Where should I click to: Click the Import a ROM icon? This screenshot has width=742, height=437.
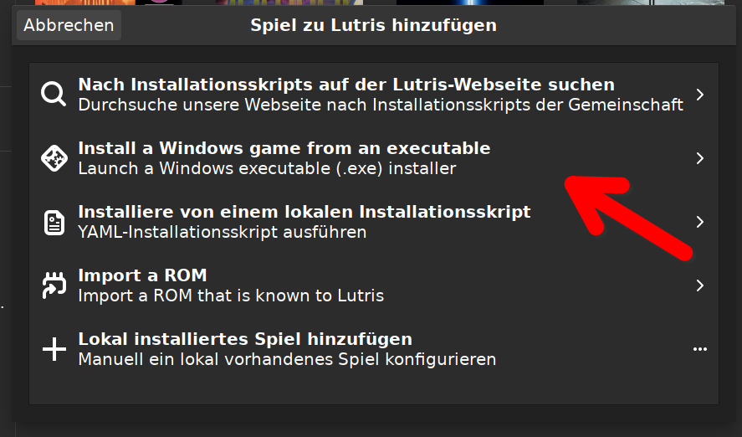pos(54,285)
